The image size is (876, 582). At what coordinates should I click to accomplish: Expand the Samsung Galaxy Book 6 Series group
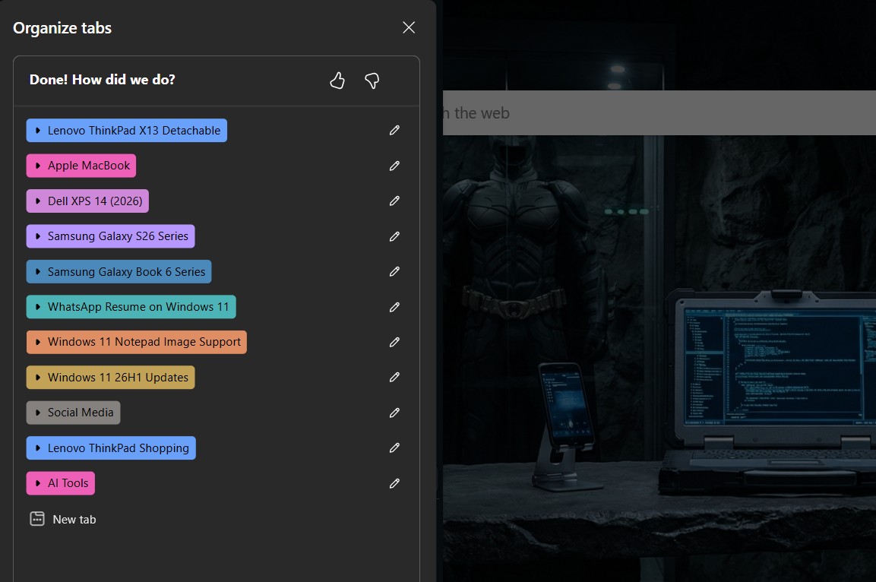tap(37, 271)
